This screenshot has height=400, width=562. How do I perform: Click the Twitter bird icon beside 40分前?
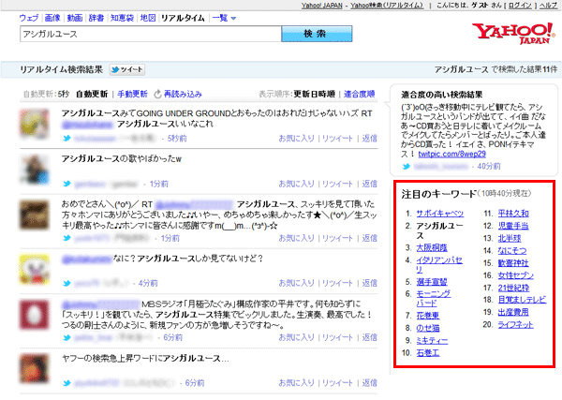coord(407,167)
